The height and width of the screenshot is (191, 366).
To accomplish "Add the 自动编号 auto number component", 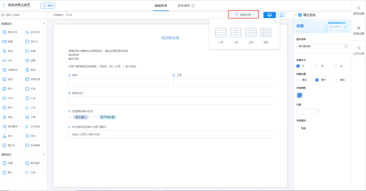I will pos(35,145).
